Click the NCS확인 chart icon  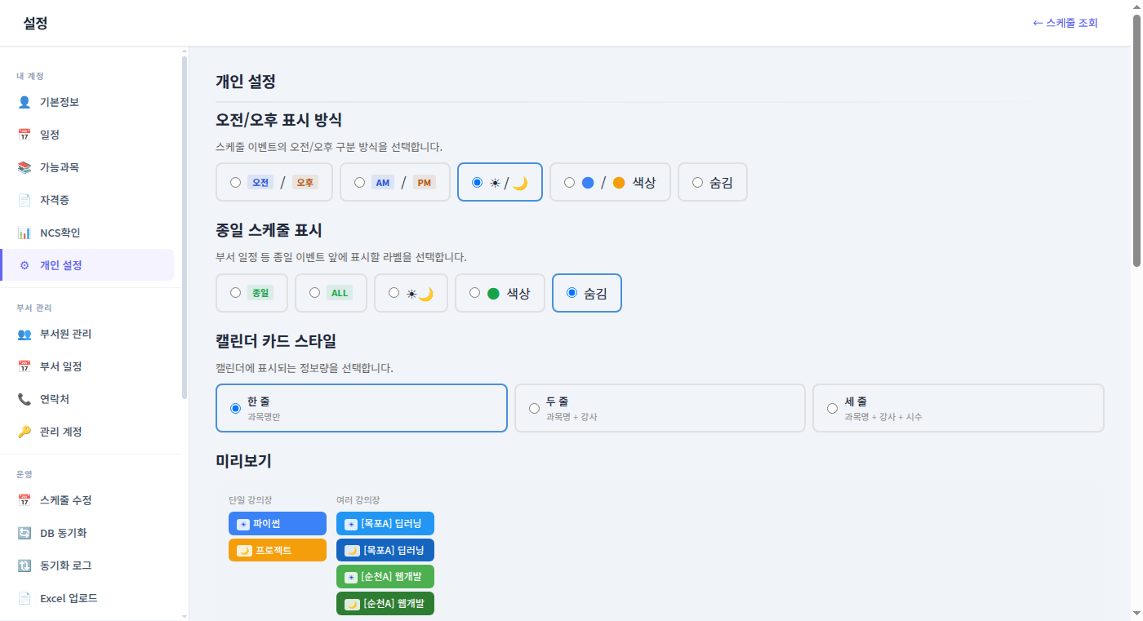pyautogui.click(x=24, y=232)
